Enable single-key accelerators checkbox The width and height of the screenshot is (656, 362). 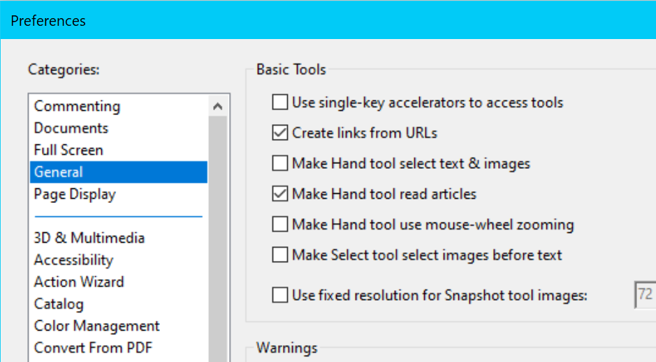(x=280, y=103)
